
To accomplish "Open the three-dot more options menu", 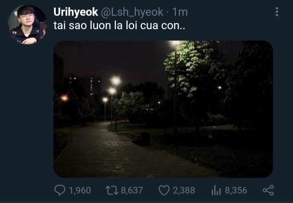I will pyautogui.click(x=277, y=12).
